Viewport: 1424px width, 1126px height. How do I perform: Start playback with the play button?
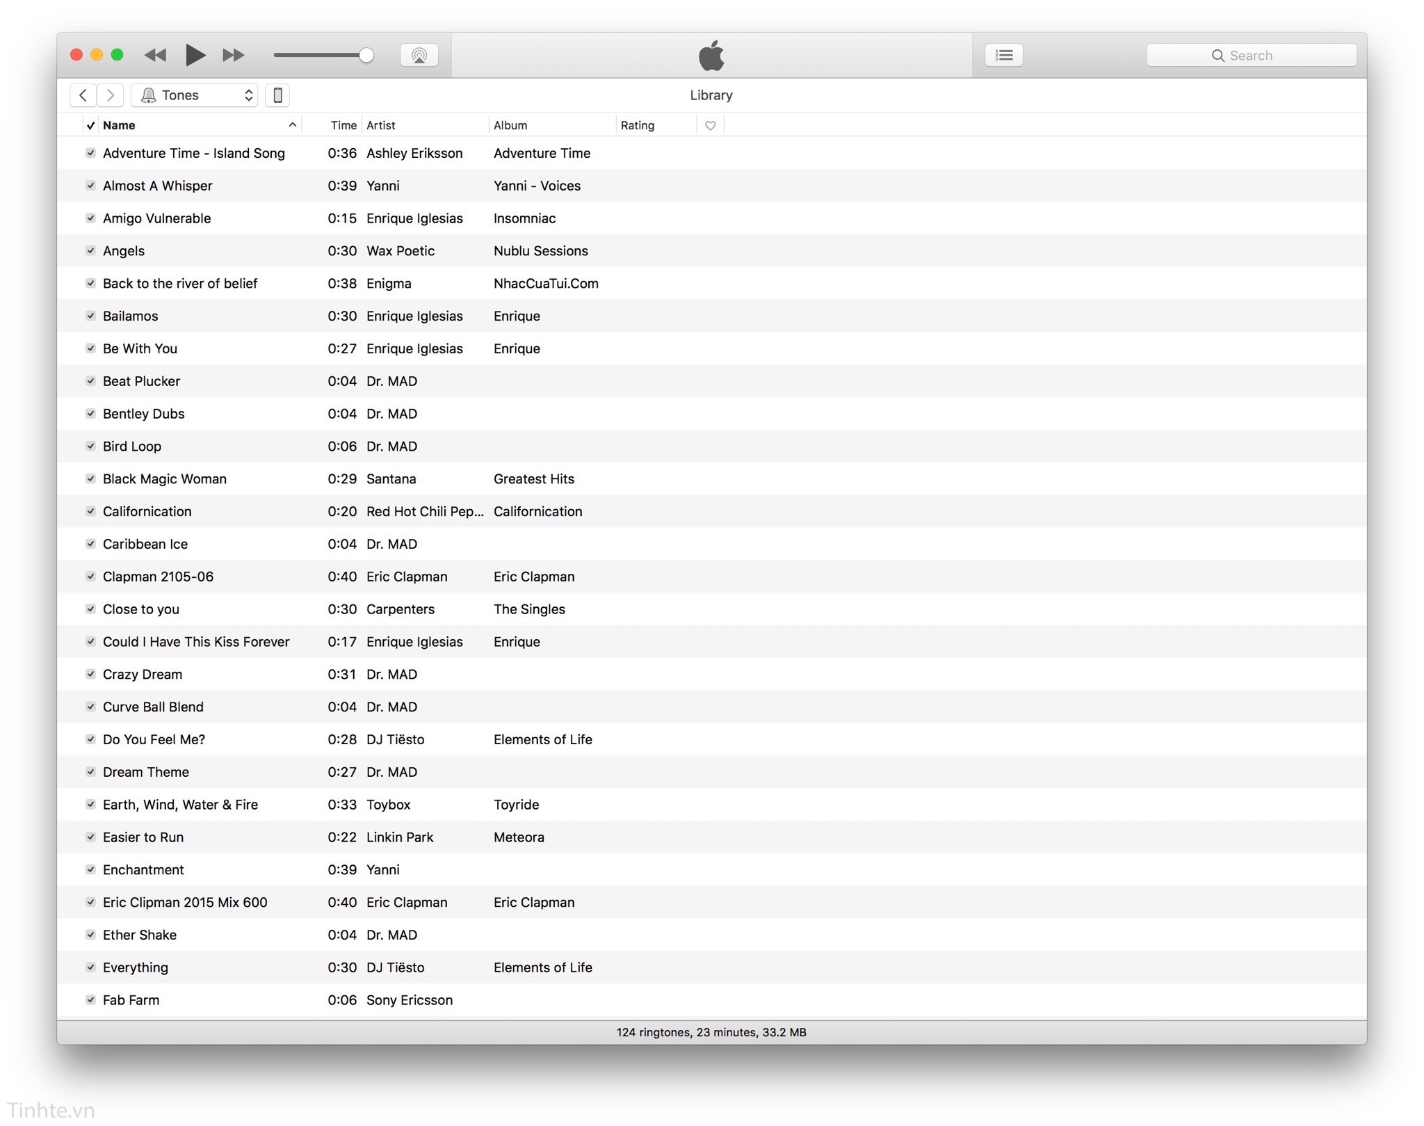[195, 55]
